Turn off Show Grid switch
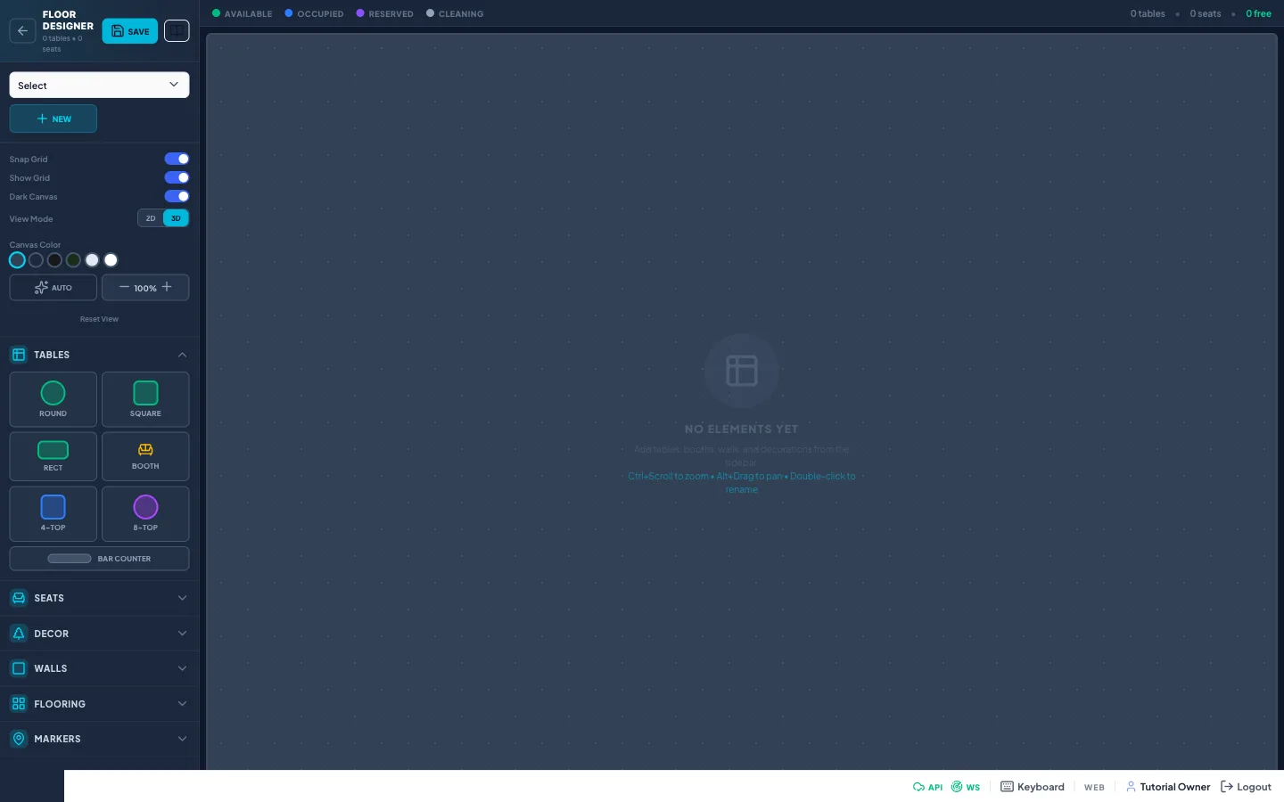Screen dimensions: 1284x802 pyautogui.click(x=177, y=177)
